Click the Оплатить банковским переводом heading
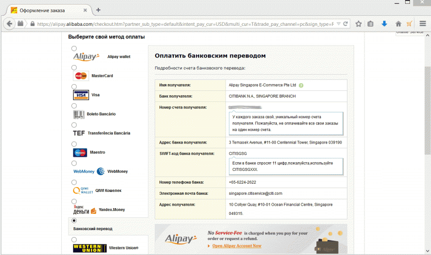This screenshot has height=255, width=431. click(210, 55)
